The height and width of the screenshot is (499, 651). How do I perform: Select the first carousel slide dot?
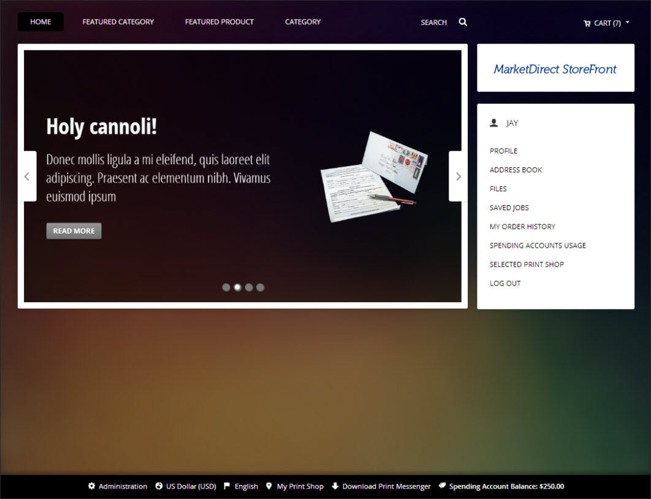point(226,287)
